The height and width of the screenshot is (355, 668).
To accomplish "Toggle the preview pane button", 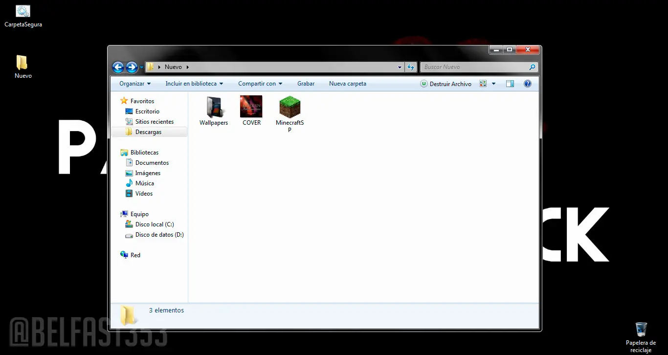I will click(510, 84).
